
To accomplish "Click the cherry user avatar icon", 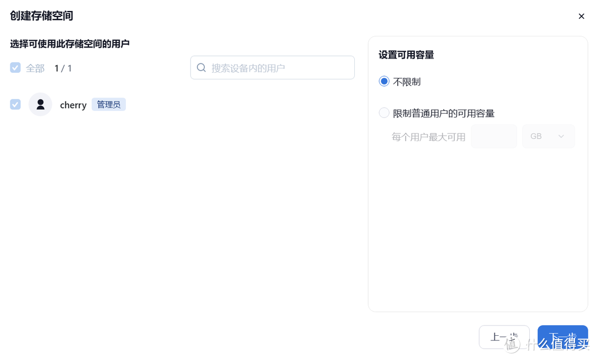I will pos(40,104).
